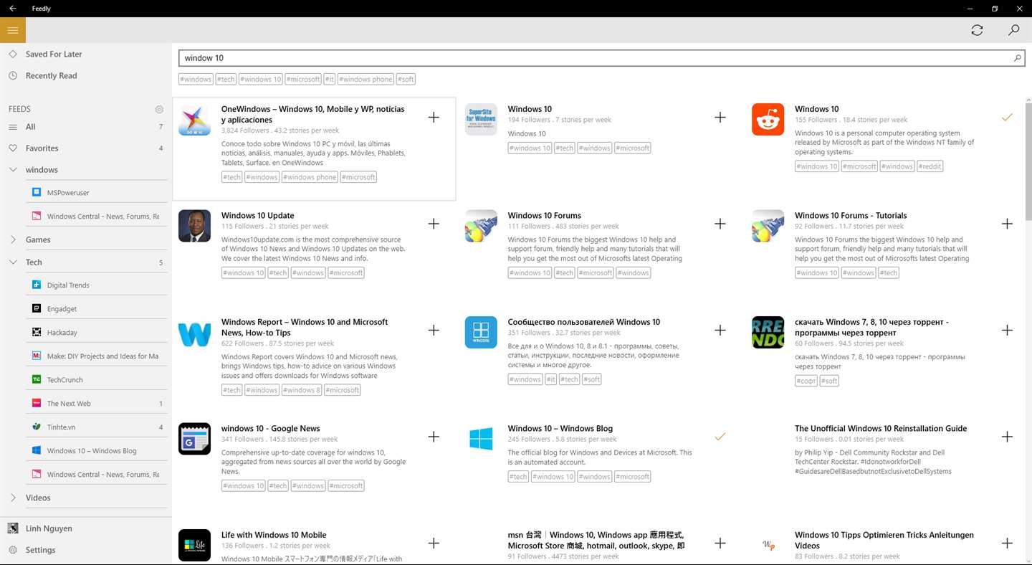Image resolution: width=1032 pixels, height=565 pixels.
Task: Click the Windows Blog logo thumbnail
Action: (x=481, y=439)
